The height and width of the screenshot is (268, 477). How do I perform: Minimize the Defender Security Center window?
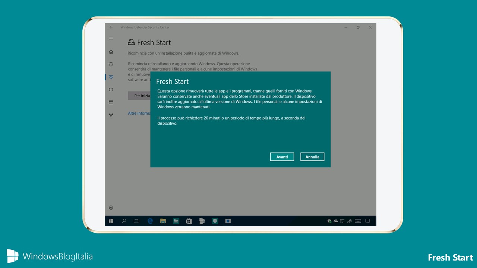pyautogui.click(x=346, y=27)
